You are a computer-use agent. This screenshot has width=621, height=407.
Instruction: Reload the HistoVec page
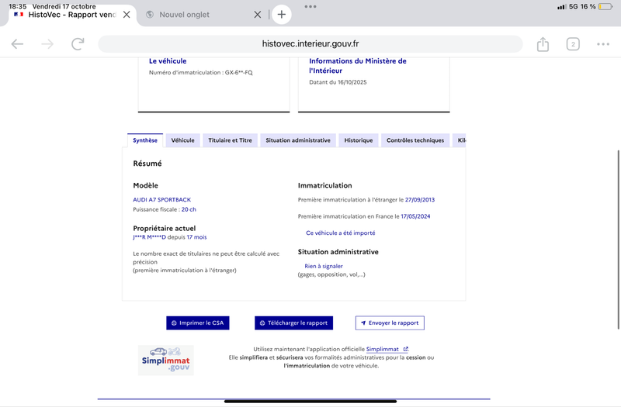pyautogui.click(x=78, y=44)
